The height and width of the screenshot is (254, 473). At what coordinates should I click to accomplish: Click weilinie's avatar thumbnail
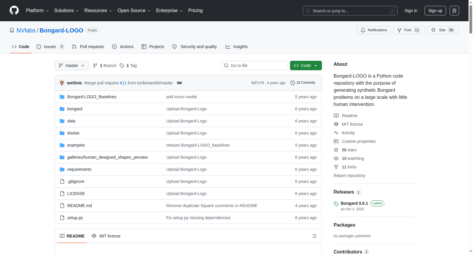tap(62, 83)
